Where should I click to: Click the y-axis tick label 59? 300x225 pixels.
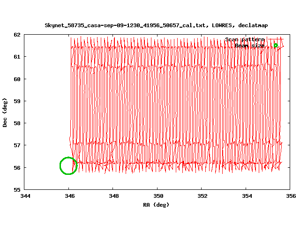17,101
